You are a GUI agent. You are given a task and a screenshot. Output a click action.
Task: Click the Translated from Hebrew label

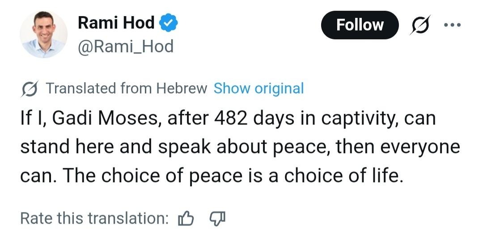tap(127, 88)
